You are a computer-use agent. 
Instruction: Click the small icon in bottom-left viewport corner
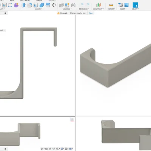coord(72,119)
